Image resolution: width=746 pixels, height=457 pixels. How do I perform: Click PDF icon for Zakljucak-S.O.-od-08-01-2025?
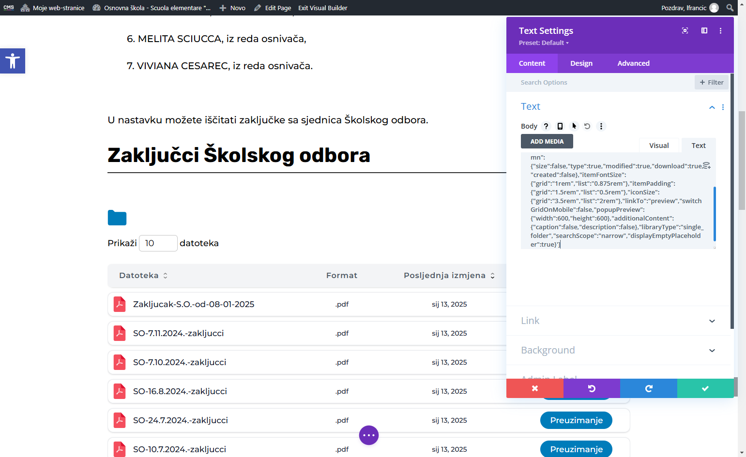120,304
